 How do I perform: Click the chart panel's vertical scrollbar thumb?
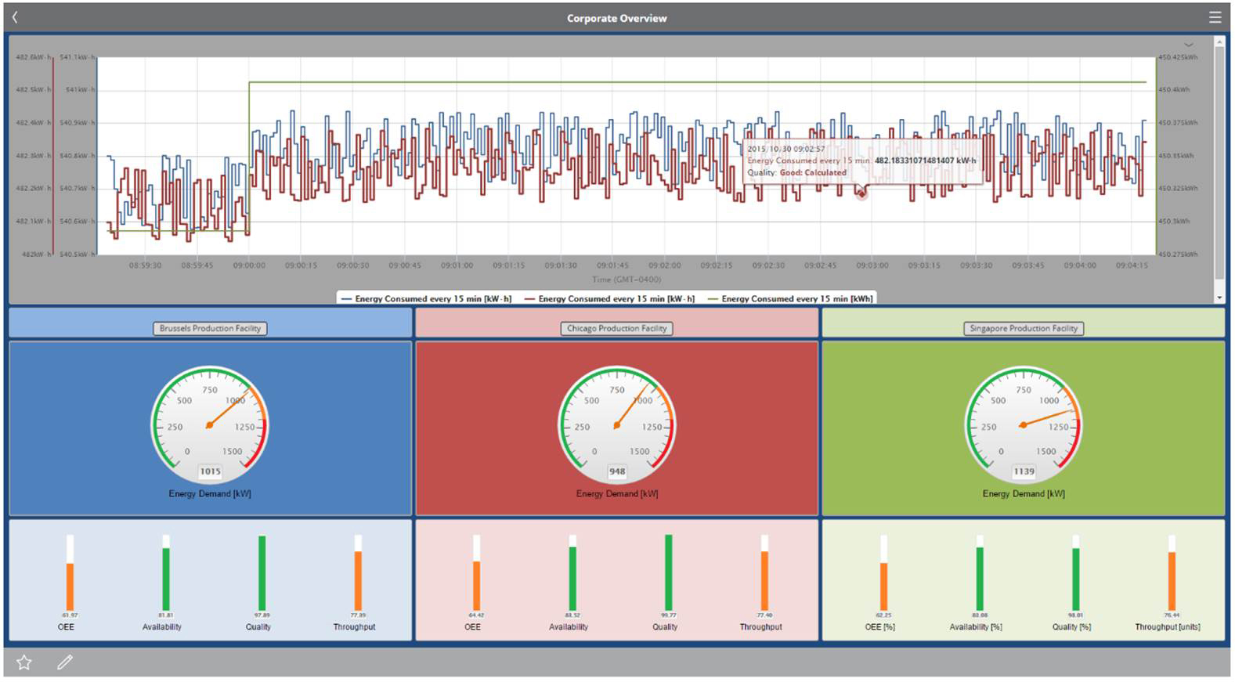pyautogui.click(x=1219, y=162)
